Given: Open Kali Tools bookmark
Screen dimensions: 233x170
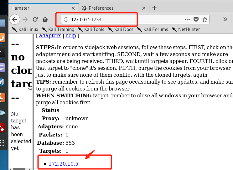Looking at the screenshot, I should coord(91,29).
